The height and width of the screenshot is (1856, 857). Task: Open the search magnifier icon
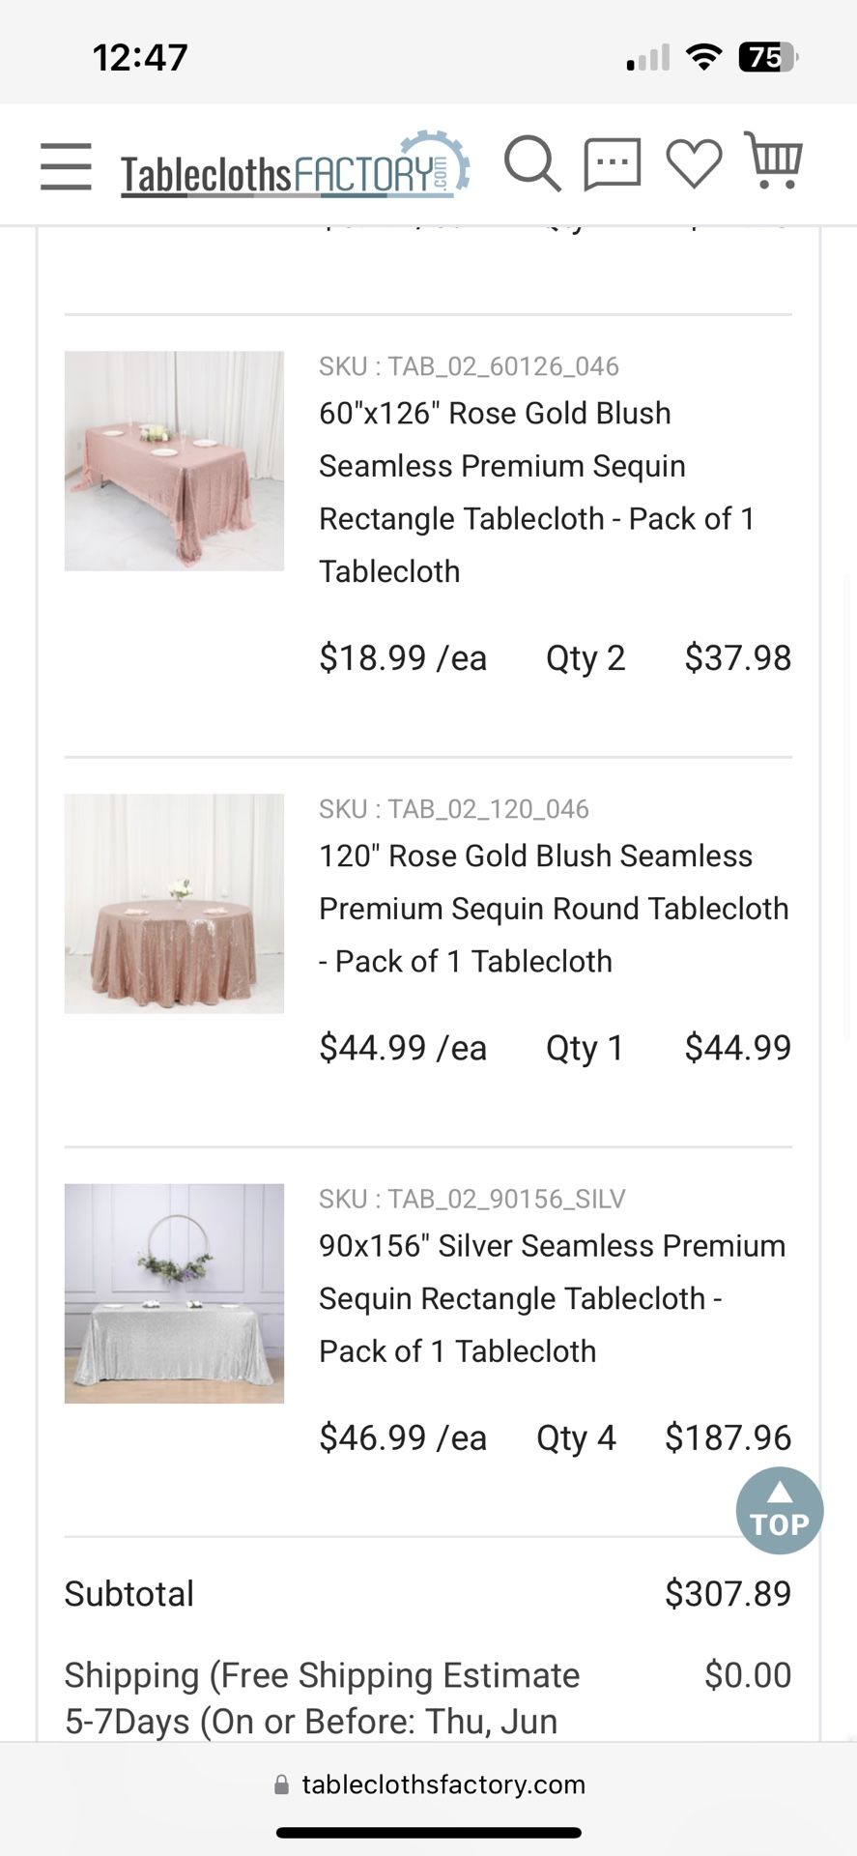(x=531, y=163)
